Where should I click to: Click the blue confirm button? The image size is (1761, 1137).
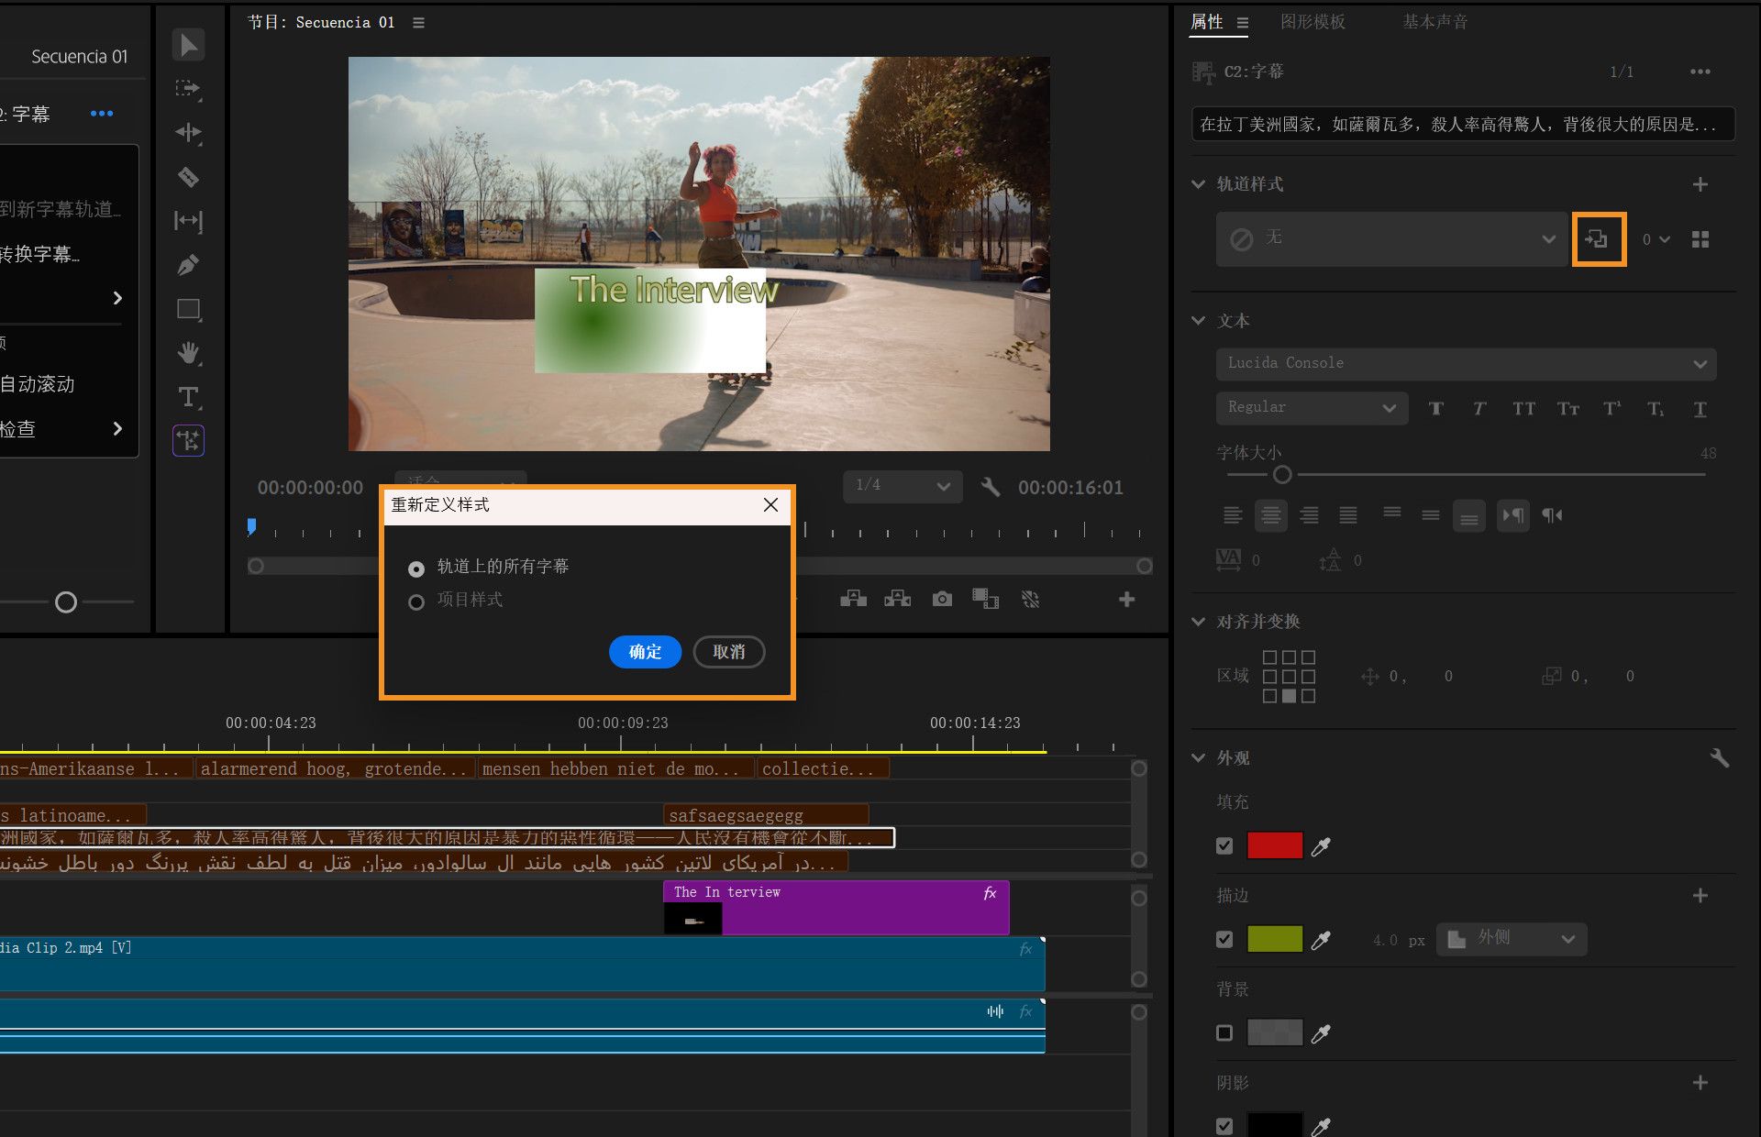point(645,652)
